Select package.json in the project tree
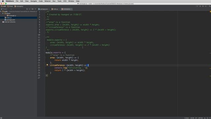 pyautogui.click(x=10, y=20)
